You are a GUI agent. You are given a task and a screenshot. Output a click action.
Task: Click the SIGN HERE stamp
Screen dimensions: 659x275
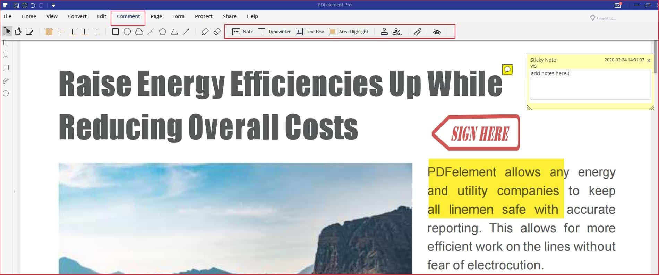click(476, 133)
